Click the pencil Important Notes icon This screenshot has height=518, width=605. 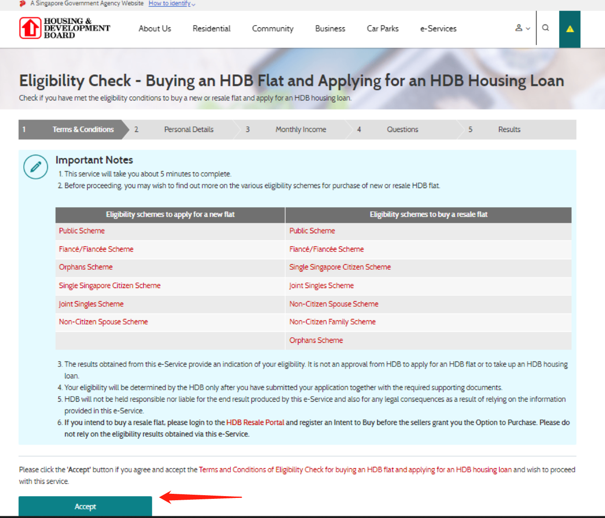pos(36,167)
